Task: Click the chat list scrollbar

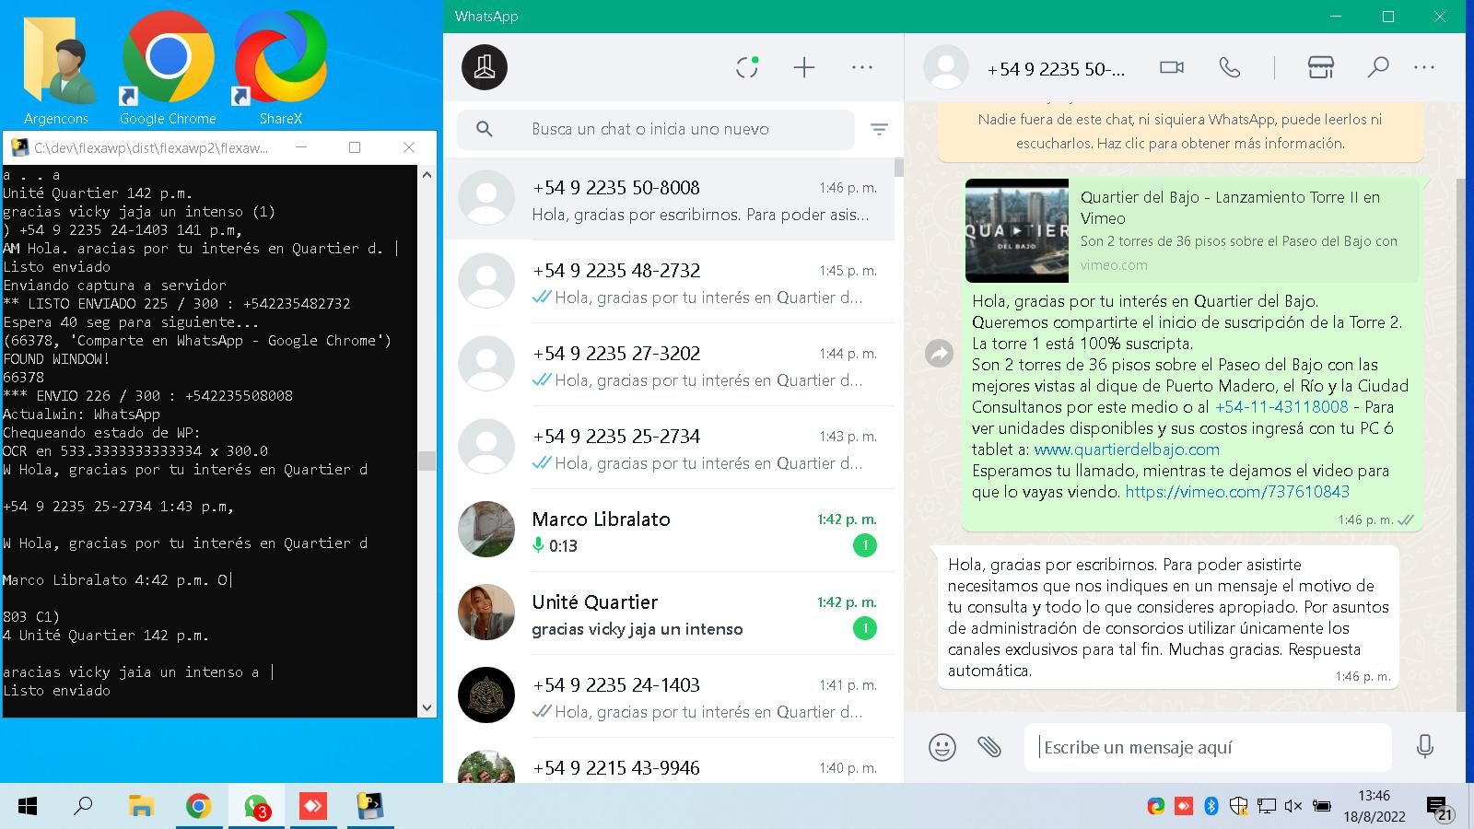Action: point(898,168)
